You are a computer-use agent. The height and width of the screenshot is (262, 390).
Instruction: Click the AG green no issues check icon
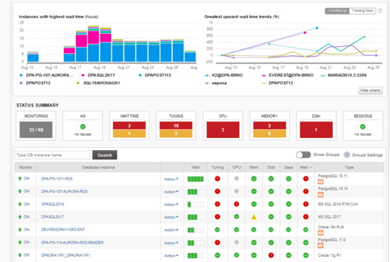tap(83, 127)
